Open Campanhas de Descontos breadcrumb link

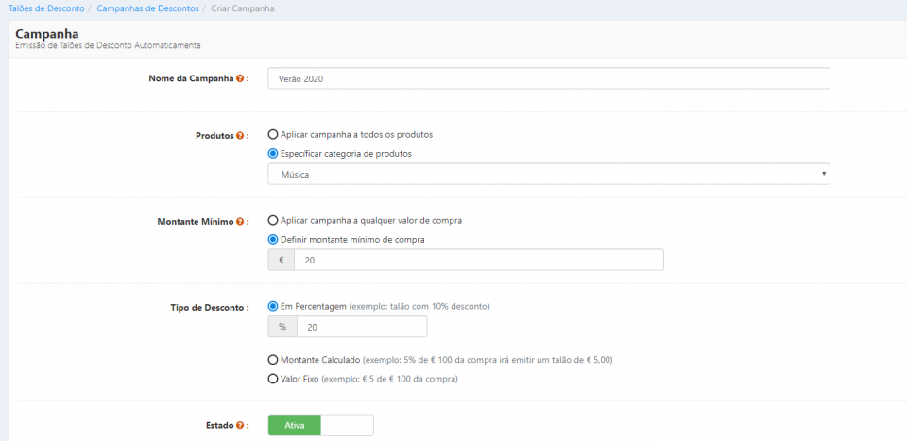[147, 8]
